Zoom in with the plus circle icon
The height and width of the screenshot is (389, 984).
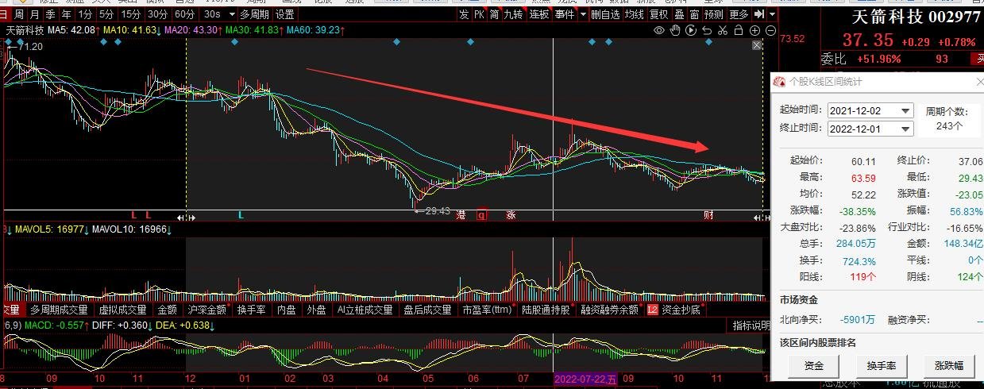[754, 30]
